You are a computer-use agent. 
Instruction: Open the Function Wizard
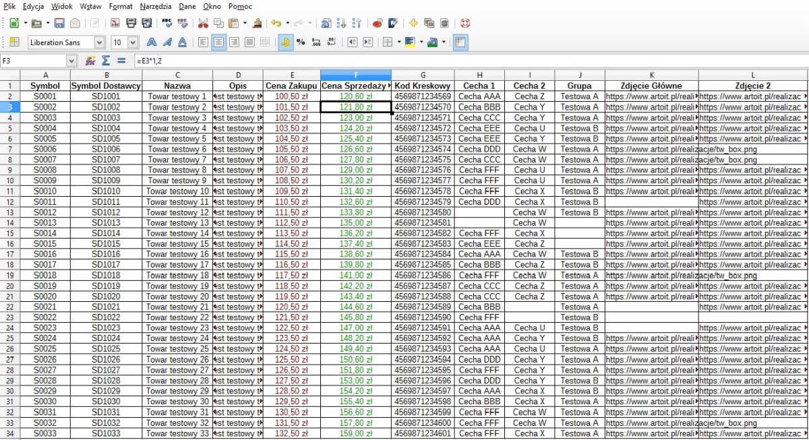point(90,61)
